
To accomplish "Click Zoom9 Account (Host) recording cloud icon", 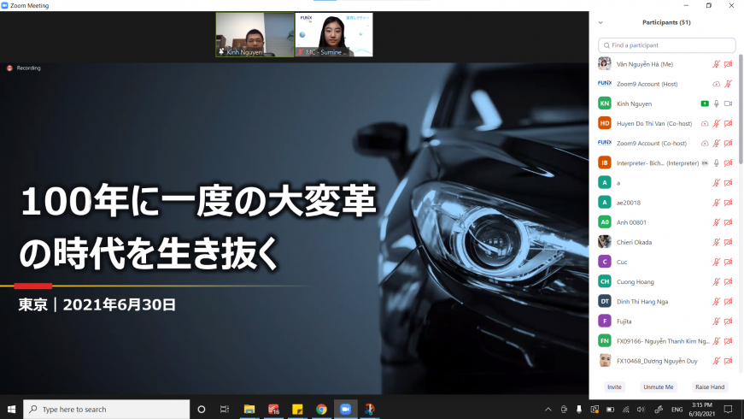I will (717, 84).
